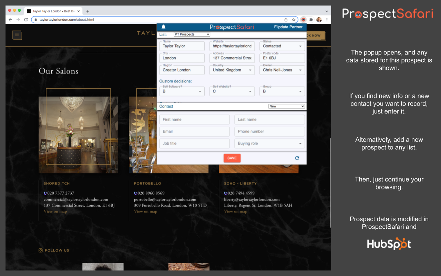The width and height of the screenshot is (441, 276).
Task: Open the Sell Software? dropdown
Action: click(182, 91)
